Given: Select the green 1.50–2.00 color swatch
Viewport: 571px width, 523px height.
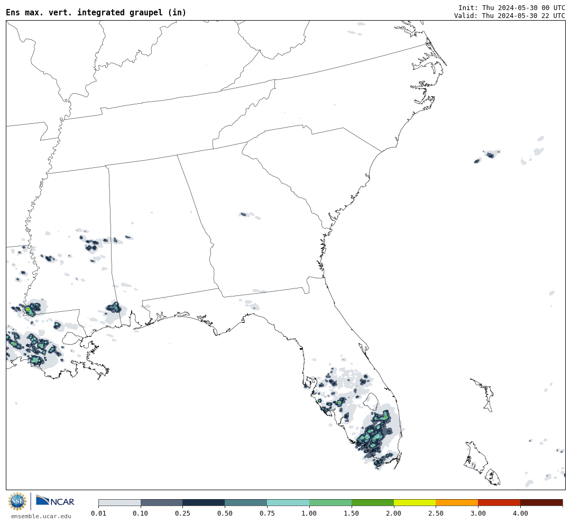Looking at the screenshot, I should pyautogui.click(x=373, y=502).
